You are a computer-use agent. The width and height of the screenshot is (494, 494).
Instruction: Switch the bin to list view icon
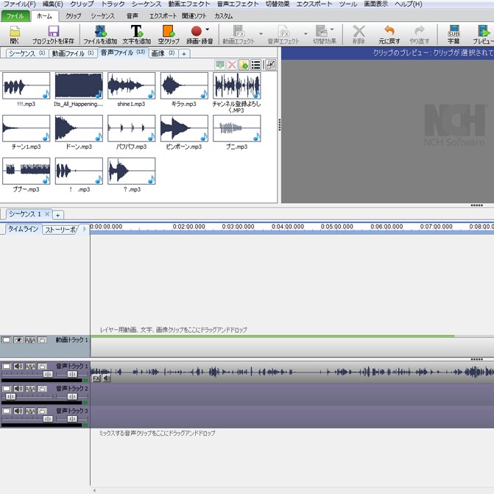(x=255, y=65)
